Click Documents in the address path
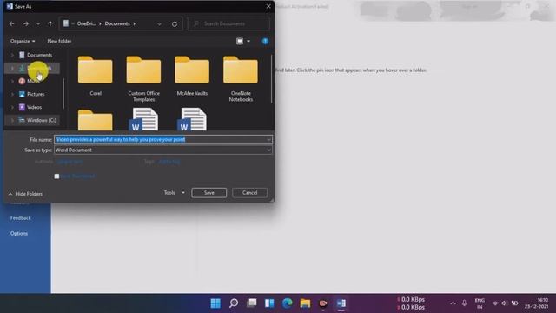 [x=117, y=23]
